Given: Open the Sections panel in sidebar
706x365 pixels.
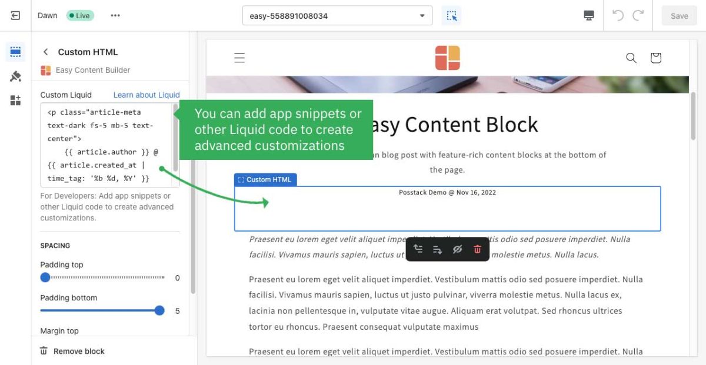Looking at the screenshot, I should pyautogui.click(x=15, y=52).
